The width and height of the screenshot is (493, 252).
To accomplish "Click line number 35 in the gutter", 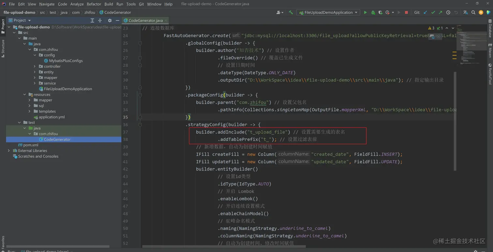I will [125, 117].
